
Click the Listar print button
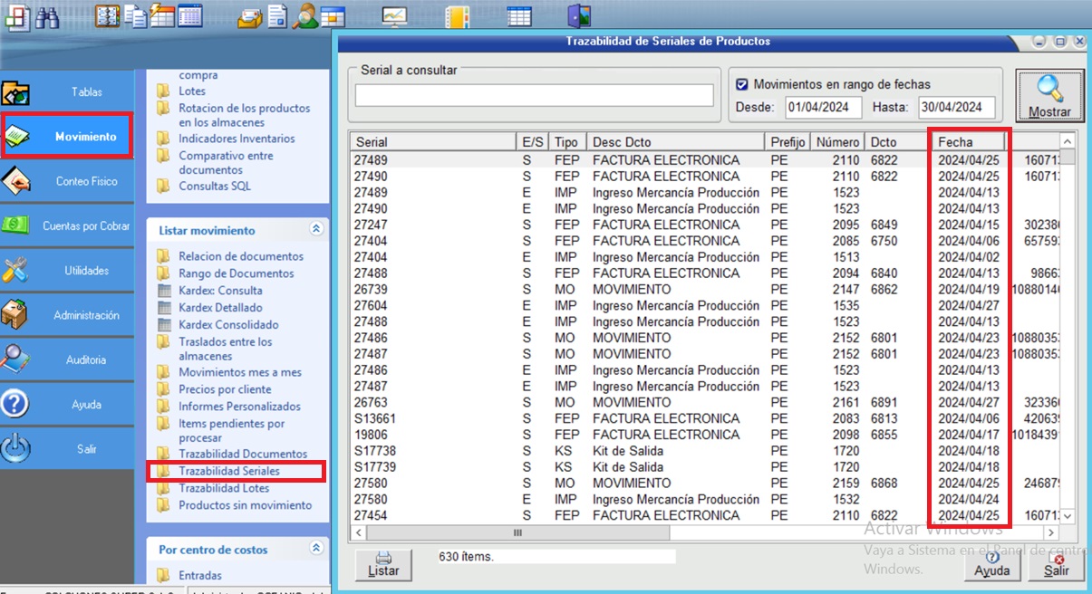[x=383, y=565]
